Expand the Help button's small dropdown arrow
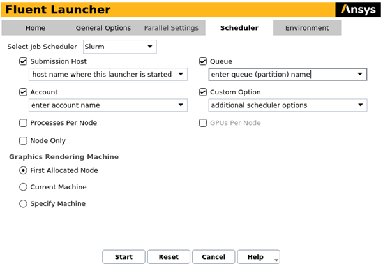383x266 pixels. click(276, 260)
